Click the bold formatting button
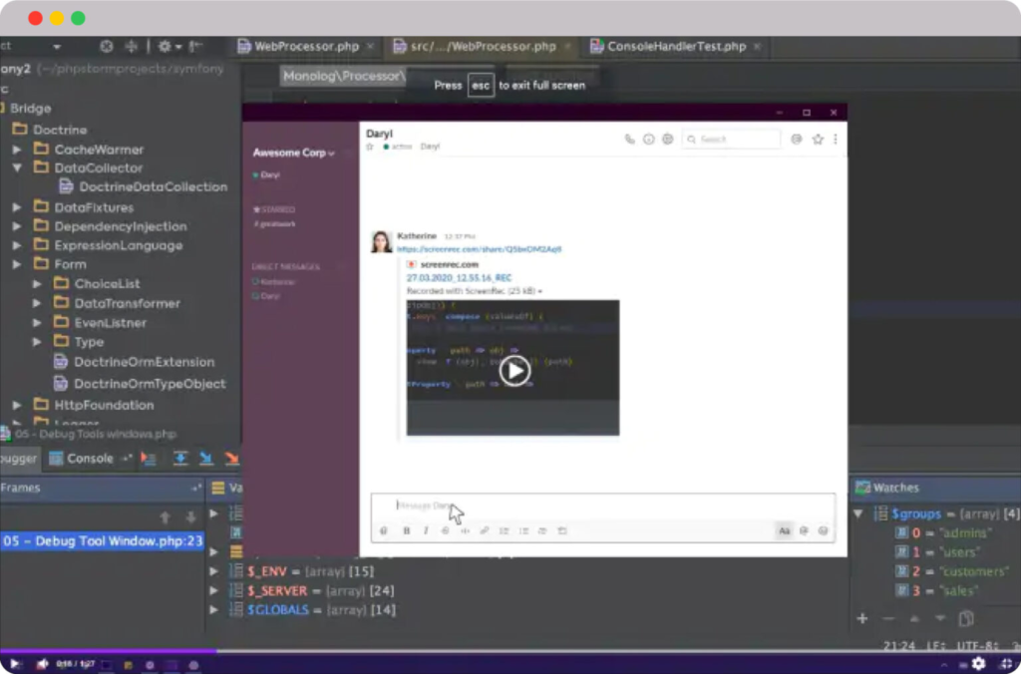 [x=406, y=531]
